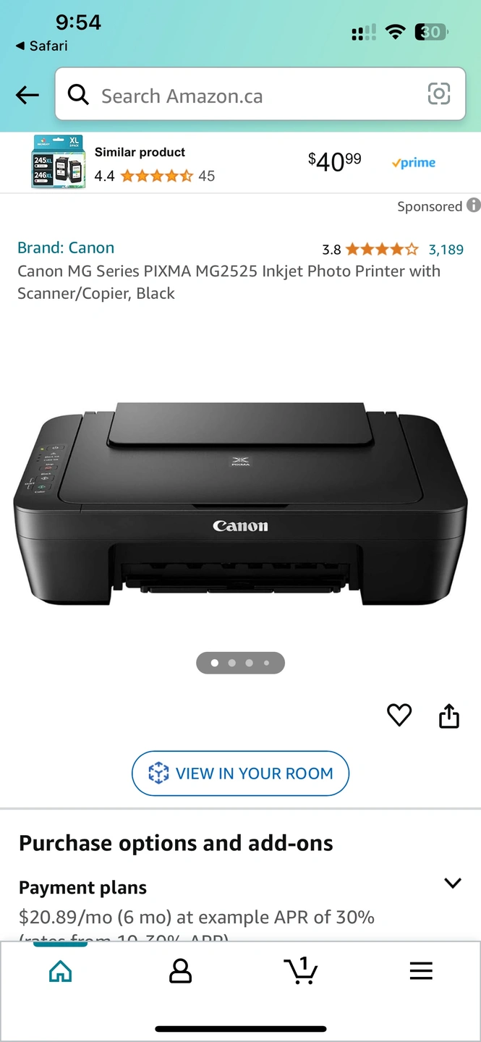Open the 3.8 star rating dropdown
The width and height of the screenshot is (481, 1042).
tap(370, 250)
